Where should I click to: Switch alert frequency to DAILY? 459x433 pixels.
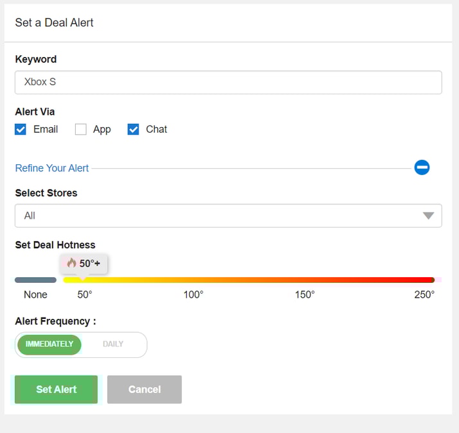113,344
